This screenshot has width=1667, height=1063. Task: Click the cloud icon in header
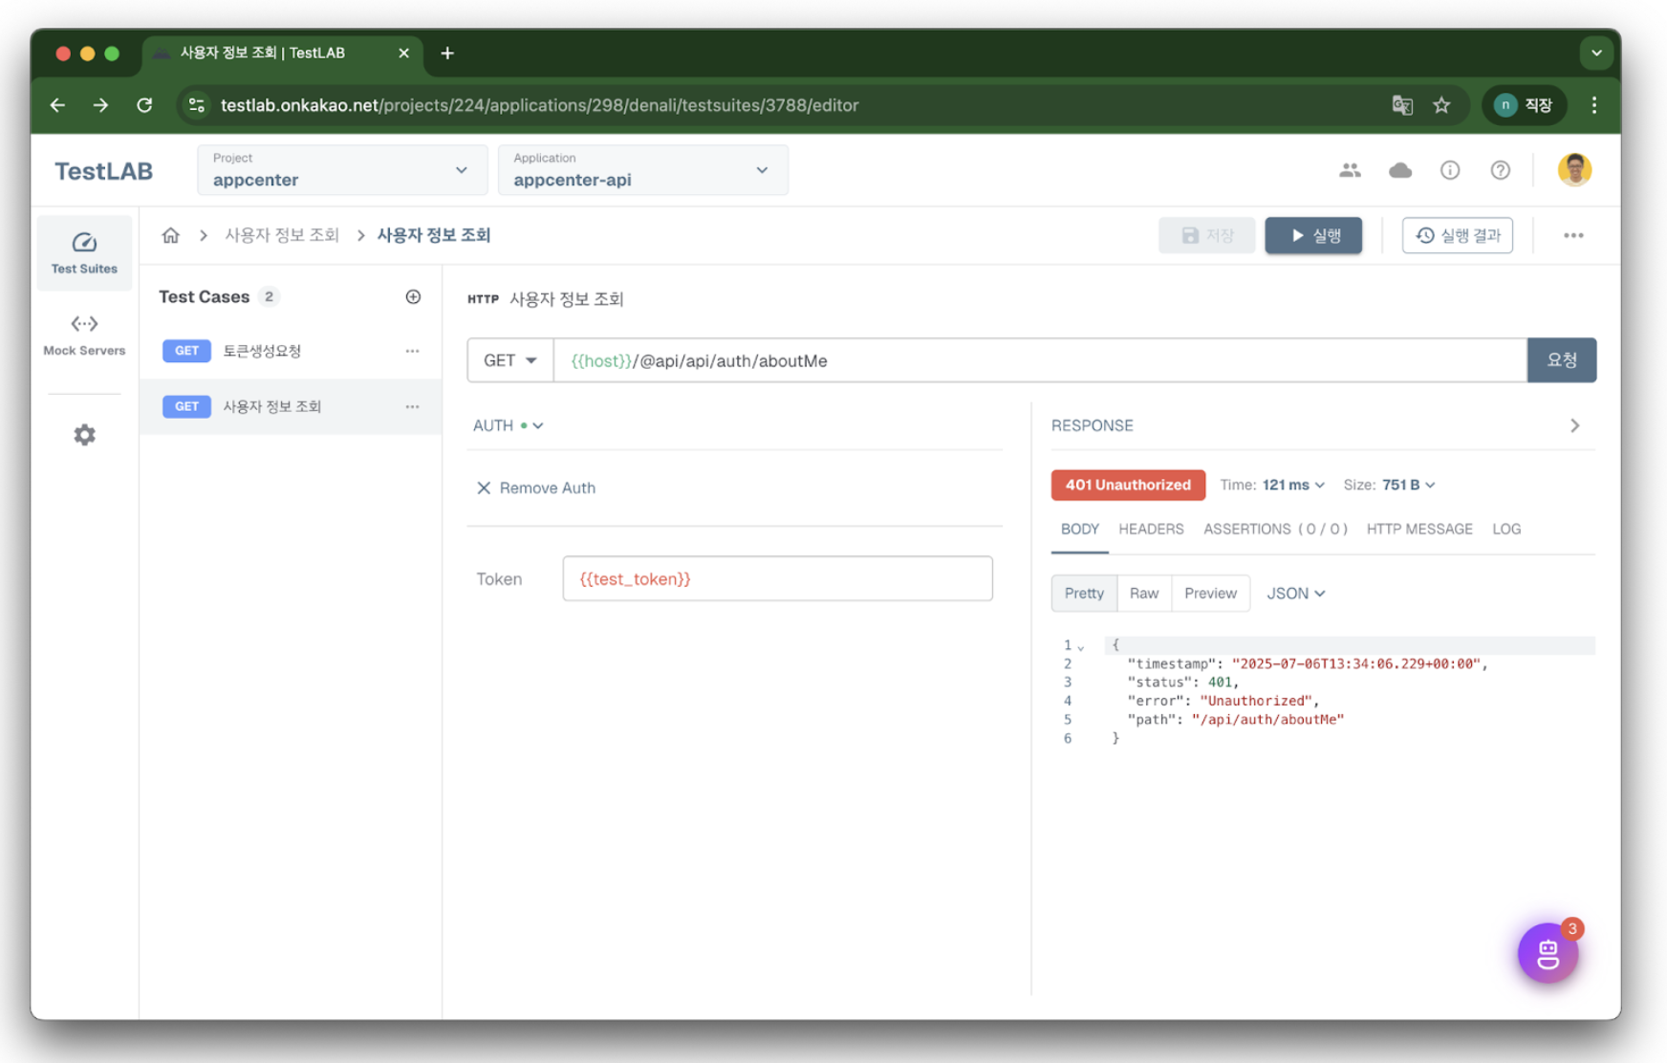point(1399,170)
